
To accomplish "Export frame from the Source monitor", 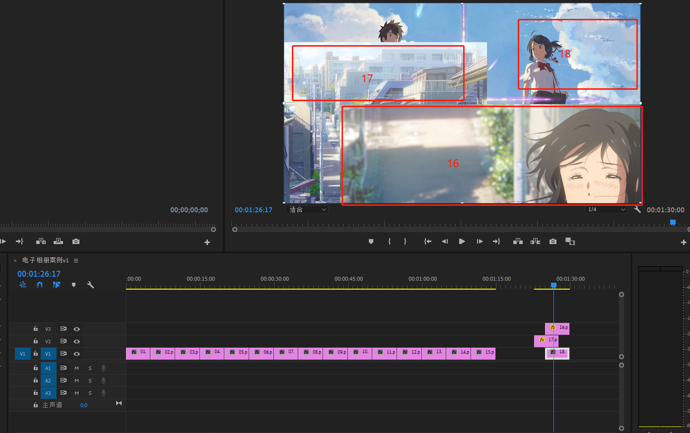I will pyautogui.click(x=76, y=242).
